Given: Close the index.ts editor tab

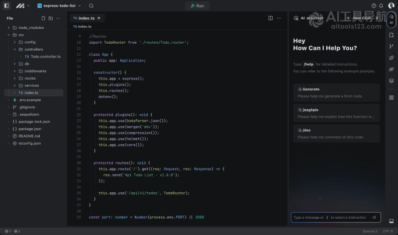Looking at the screenshot, I should (99, 18).
